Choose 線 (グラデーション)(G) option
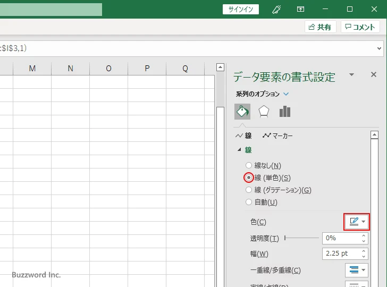 pyautogui.click(x=249, y=190)
